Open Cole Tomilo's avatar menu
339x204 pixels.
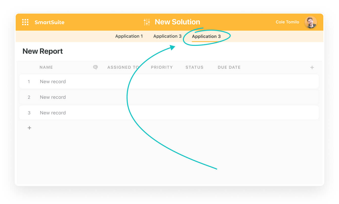[311, 22]
